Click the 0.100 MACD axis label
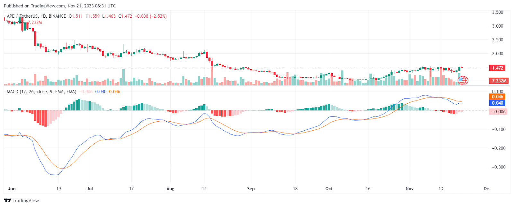Viewport: 514px width, 207px height. pyautogui.click(x=498, y=91)
